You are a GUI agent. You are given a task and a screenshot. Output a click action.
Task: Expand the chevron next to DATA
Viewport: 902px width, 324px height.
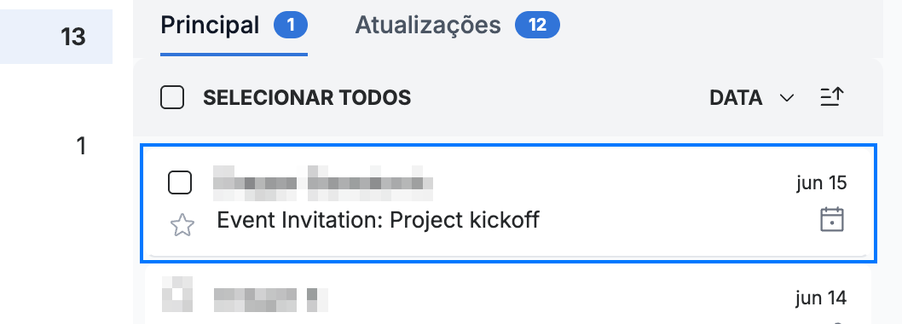[x=786, y=98]
